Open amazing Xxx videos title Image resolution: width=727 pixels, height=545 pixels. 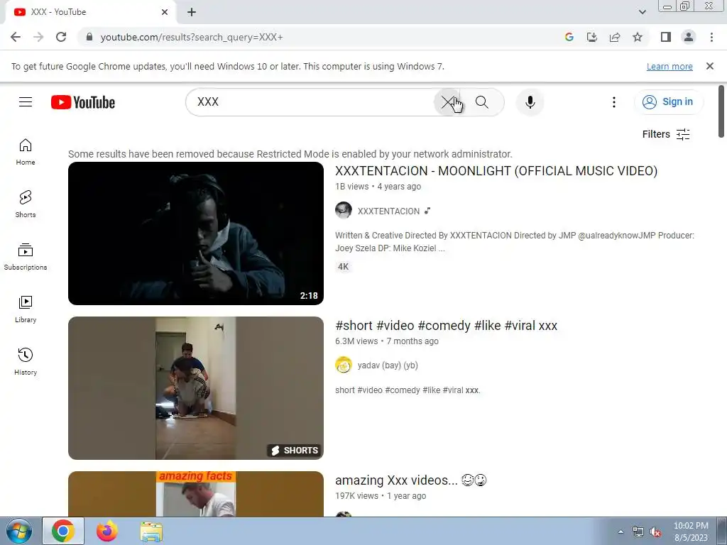tap(411, 480)
